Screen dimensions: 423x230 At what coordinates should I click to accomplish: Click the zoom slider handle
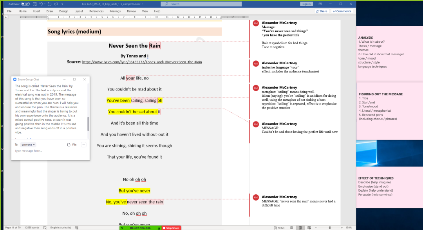330,228
